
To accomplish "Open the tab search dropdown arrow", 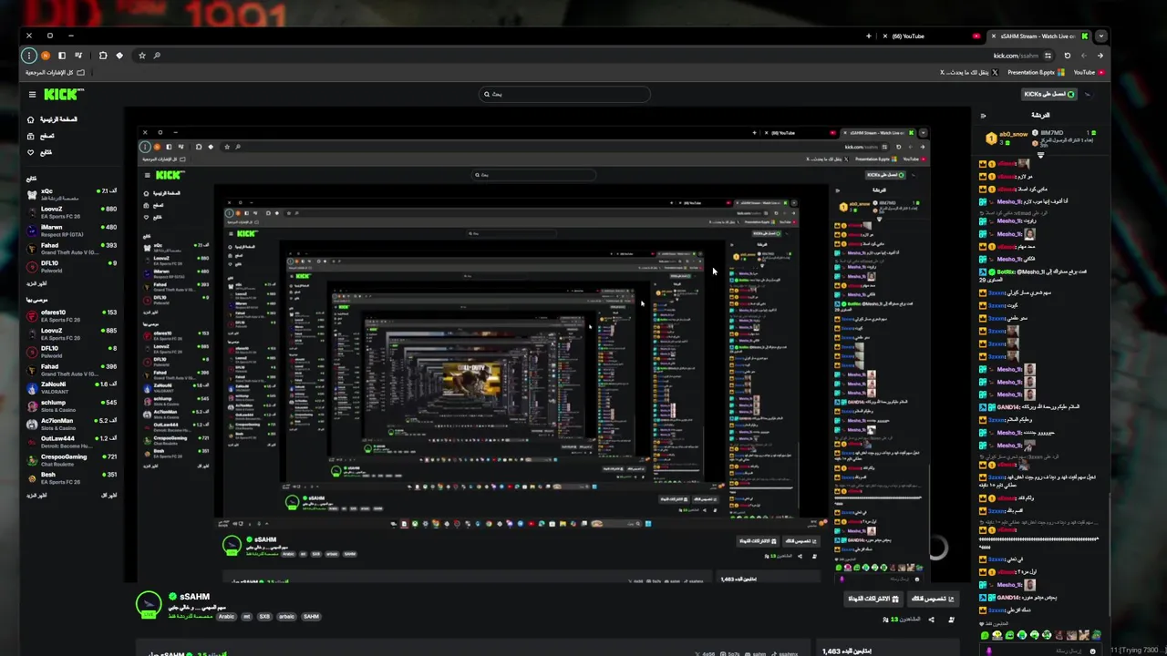I will (1101, 36).
